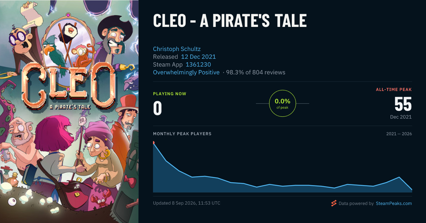Screen dimensions: 426x223
Task: Open Steam App ID 1361230 link
Action: tap(198, 64)
